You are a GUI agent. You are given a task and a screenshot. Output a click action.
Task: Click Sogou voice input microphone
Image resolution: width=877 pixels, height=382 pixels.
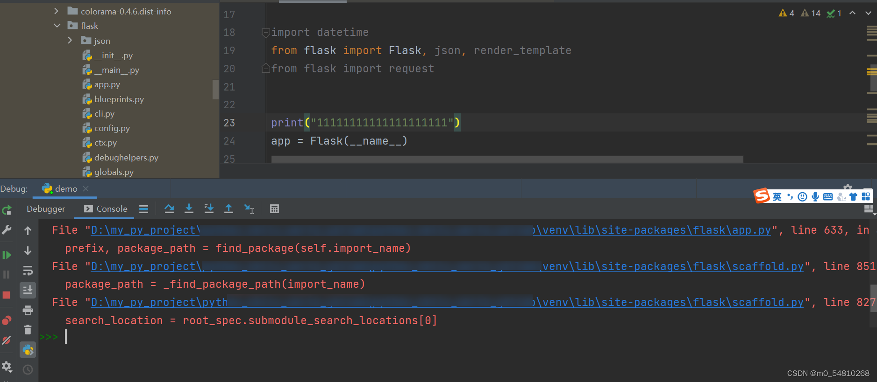[x=815, y=197]
